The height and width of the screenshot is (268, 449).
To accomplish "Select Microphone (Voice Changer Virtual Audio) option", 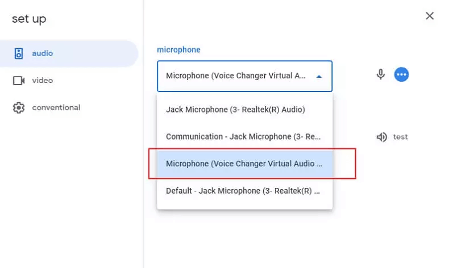I will click(244, 164).
